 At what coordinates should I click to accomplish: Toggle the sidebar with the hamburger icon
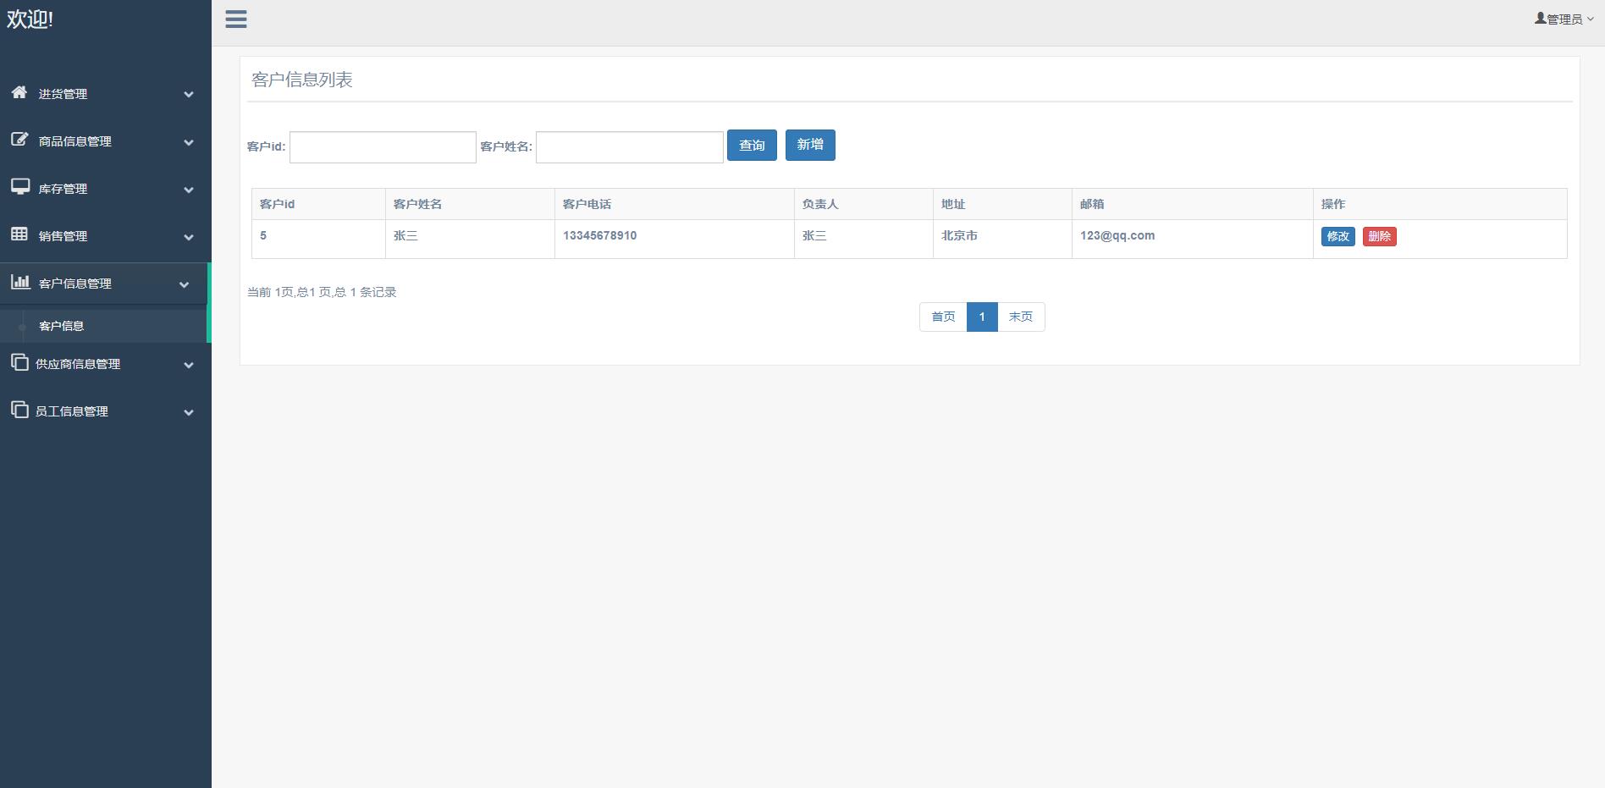(236, 19)
